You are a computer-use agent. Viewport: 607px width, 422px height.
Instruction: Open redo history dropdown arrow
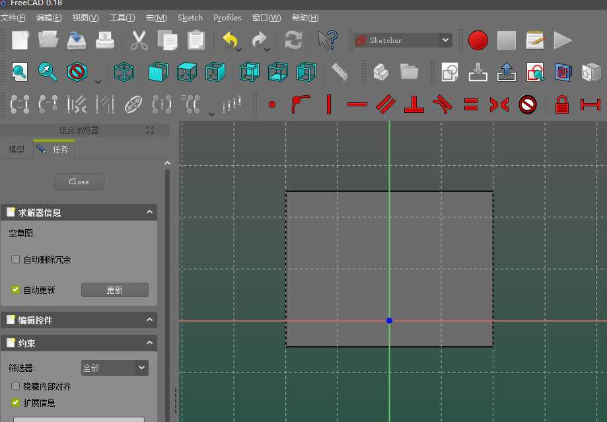tap(268, 50)
